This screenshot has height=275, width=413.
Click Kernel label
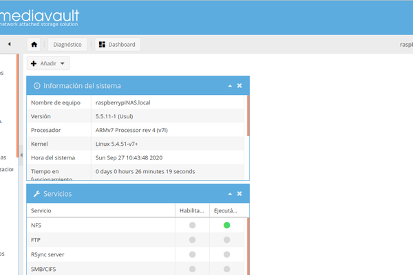click(39, 144)
